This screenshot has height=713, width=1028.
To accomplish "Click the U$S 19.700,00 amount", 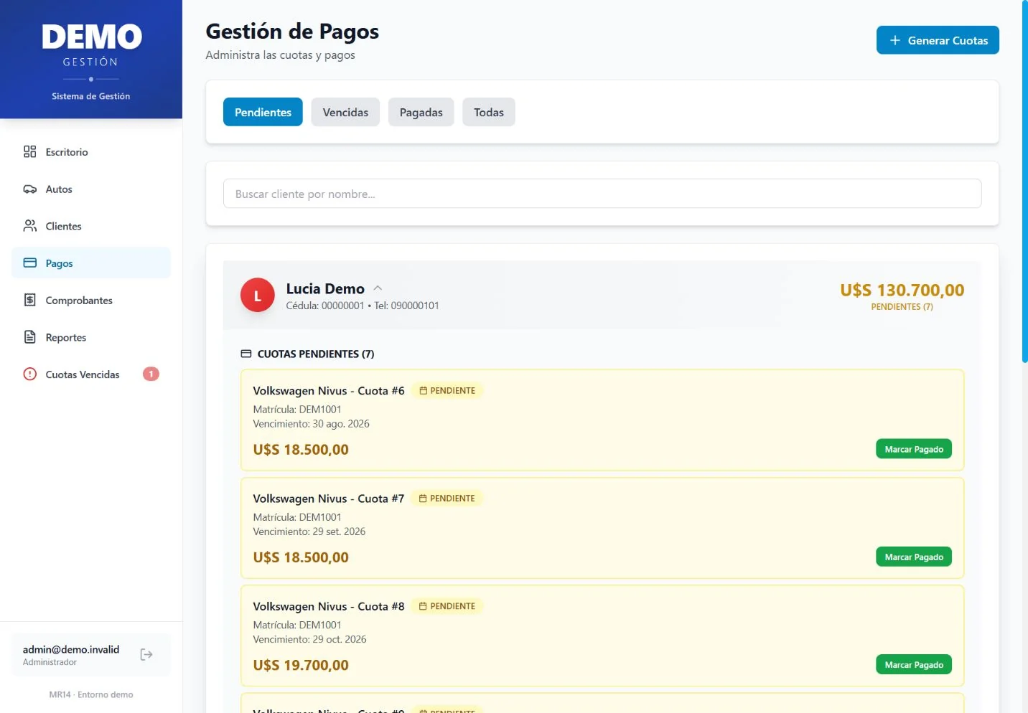I will 301,665.
